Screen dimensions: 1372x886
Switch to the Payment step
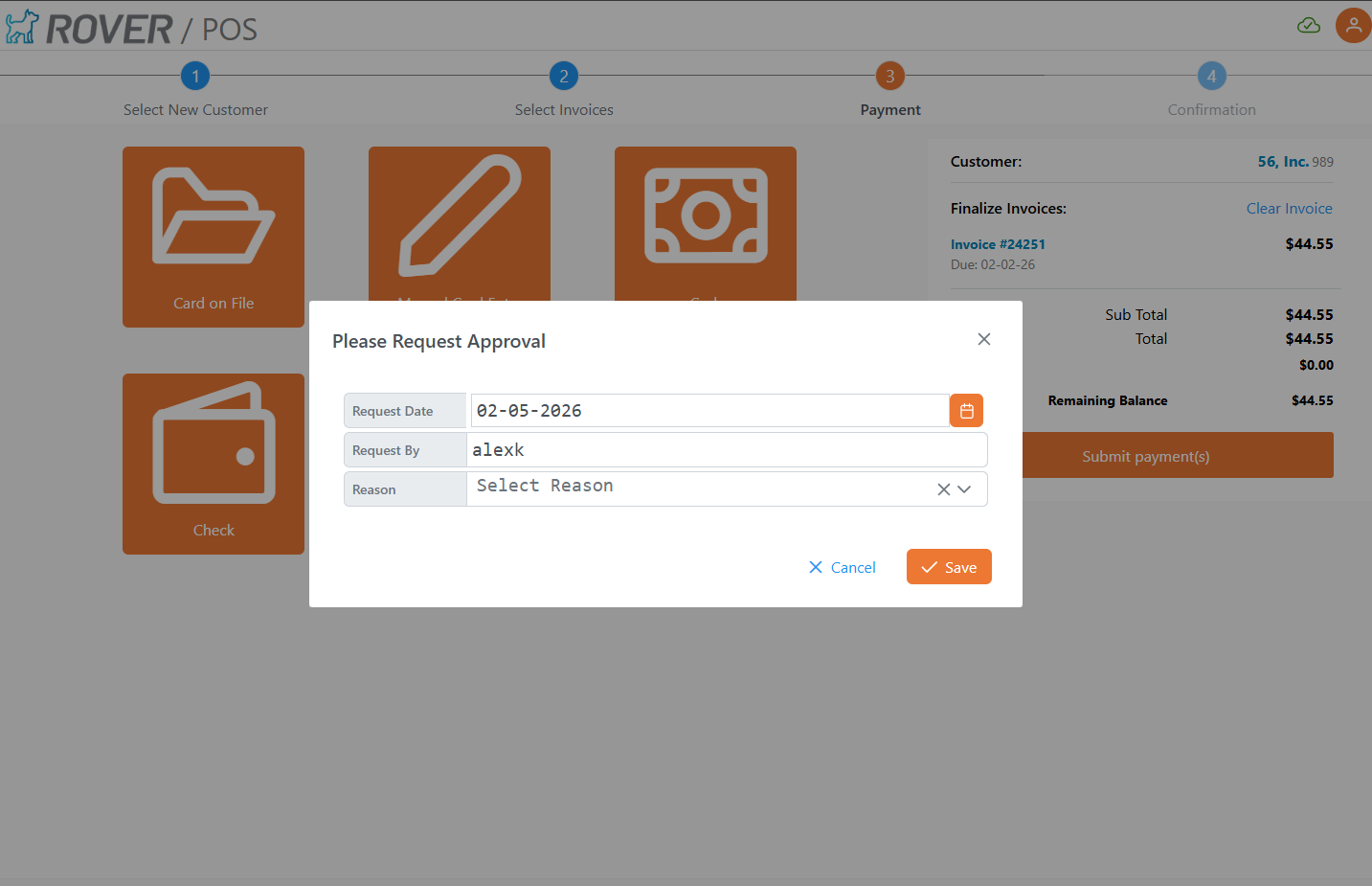click(x=889, y=91)
